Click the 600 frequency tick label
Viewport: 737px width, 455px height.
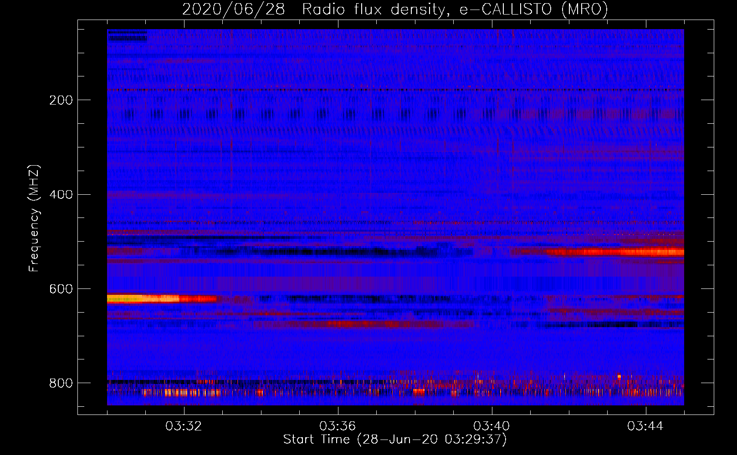61,289
